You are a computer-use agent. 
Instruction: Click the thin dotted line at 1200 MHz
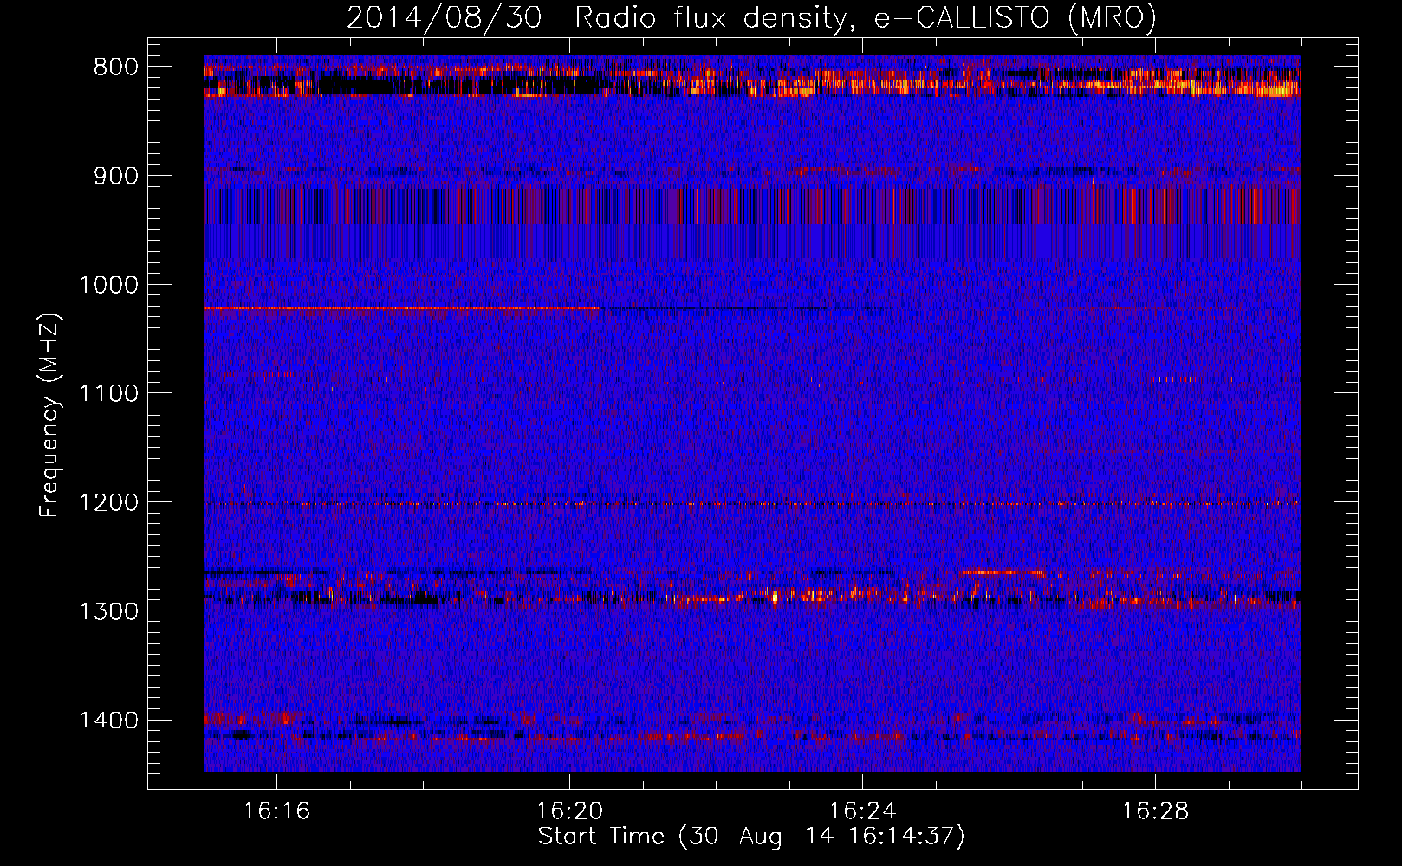click(752, 504)
